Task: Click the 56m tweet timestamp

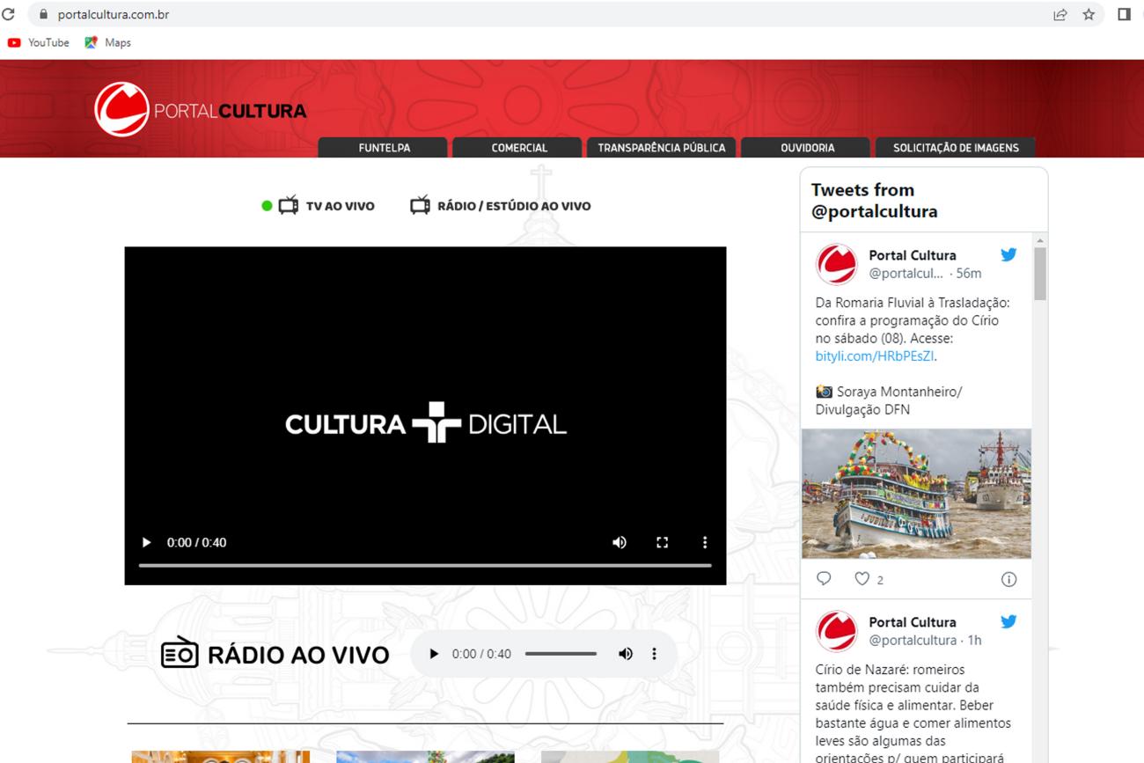Action: point(969,273)
